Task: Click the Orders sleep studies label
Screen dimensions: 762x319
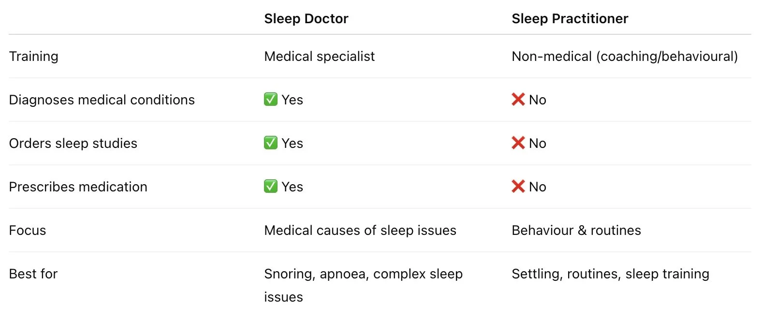Action: point(73,144)
